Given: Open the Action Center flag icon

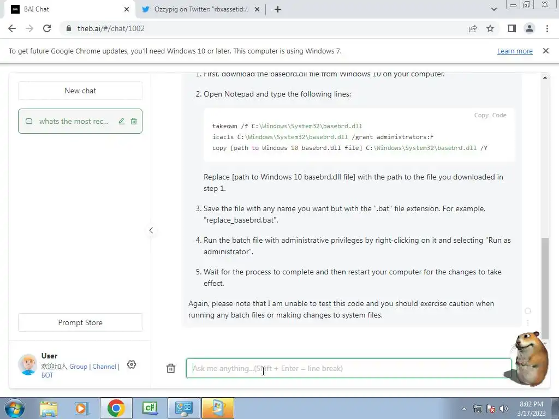Looking at the screenshot, I should tap(491, 409).
